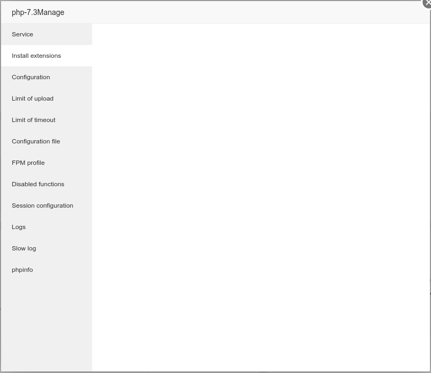Show the Disabled functions list
Image resolution: width=431 pixels, height=373 pixels.
coord(38,184)
